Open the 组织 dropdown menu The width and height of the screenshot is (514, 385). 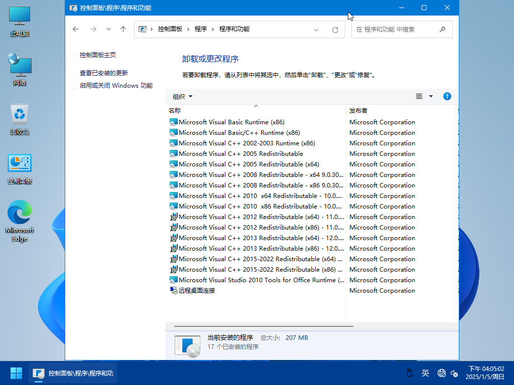point(182,97)
